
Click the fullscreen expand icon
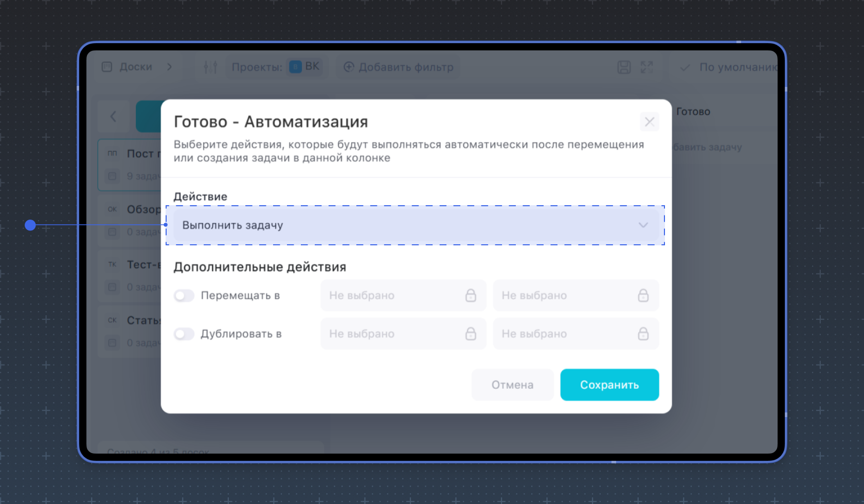(x=647, y=67)
